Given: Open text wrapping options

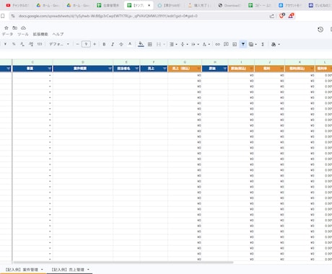Looking at the screenshot, I should (x=195, y=44).
